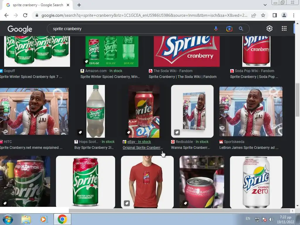Viewport: 300px width, 225px height.
Task: Click EN language indicator in tray
Action: [x=248, y=219]
